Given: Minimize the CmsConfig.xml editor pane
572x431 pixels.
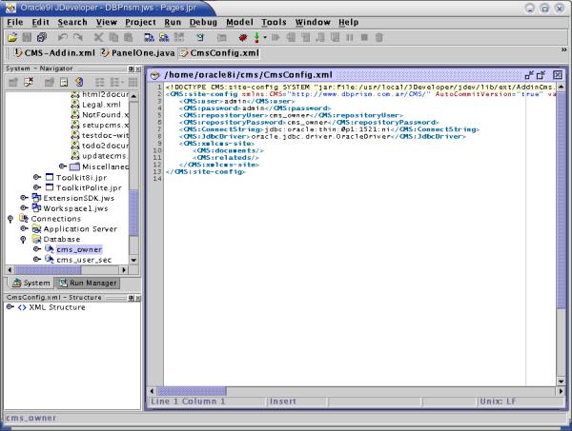Looking at the screenshot, I should [x=529, y=75].
